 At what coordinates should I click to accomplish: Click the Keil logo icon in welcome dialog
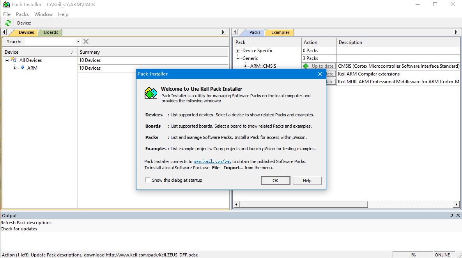(x=151, y=93)
